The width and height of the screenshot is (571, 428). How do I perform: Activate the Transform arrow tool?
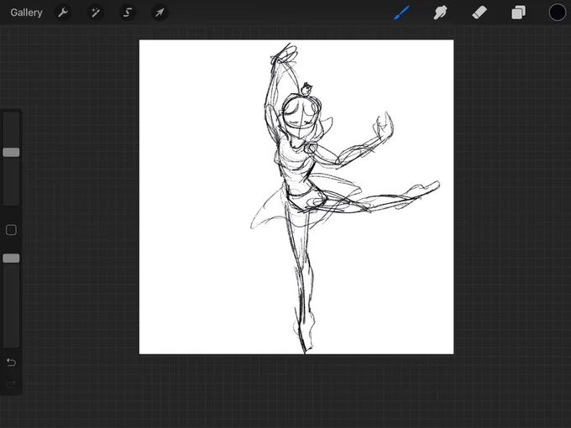click(160, 13)
